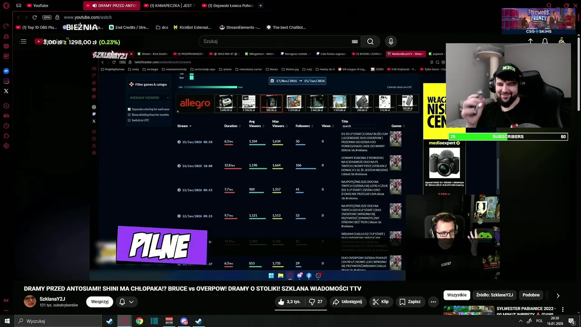Open Instagram in Opera sidebar
Screen dimensions: 581x327
click(x=6, y=81)
